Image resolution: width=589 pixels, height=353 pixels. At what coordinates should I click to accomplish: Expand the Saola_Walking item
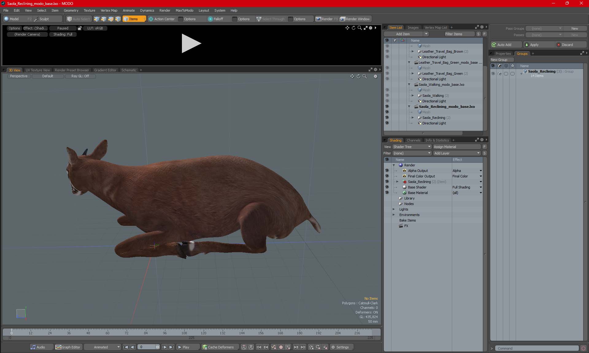pos(413,96)
